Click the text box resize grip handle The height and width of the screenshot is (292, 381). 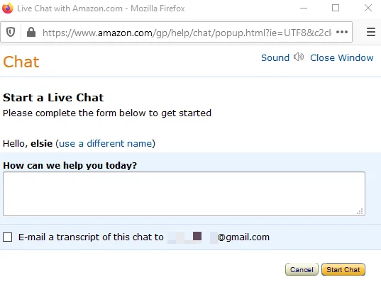(360, 211)
